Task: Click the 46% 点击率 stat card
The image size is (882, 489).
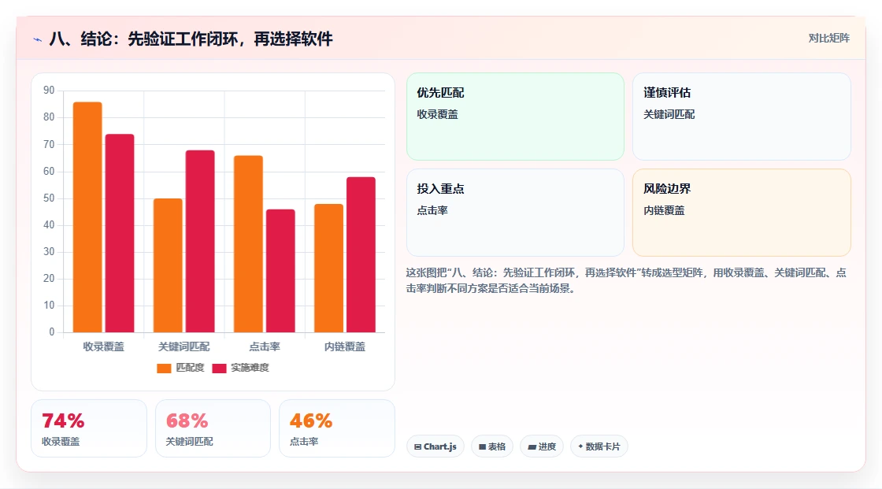Action: click(337, 428)
